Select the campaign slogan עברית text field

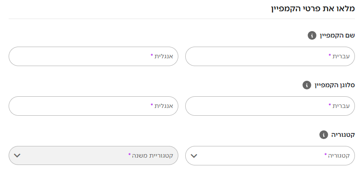[x=270, y=106]
